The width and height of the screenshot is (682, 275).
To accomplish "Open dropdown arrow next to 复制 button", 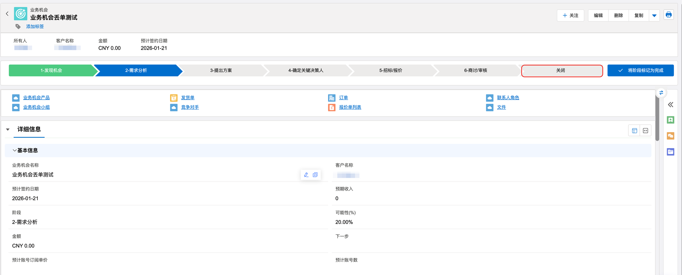I will [x=654, y=15].
